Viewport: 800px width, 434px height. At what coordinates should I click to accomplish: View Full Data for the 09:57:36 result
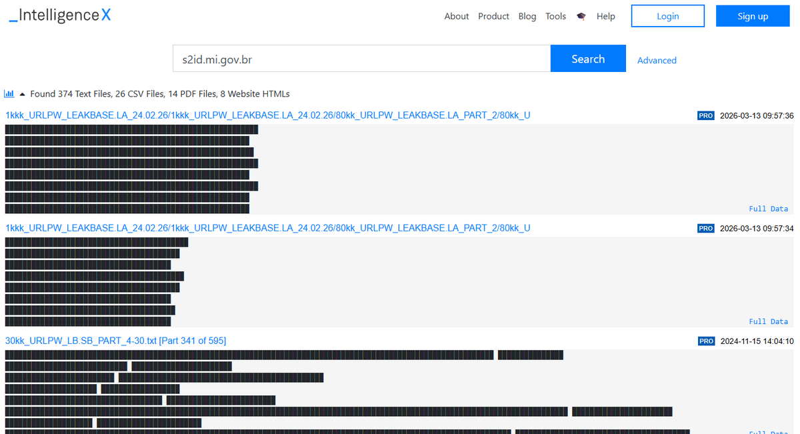769,209
